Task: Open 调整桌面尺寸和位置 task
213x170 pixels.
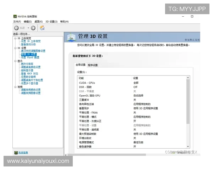Action: click(32, 80)
